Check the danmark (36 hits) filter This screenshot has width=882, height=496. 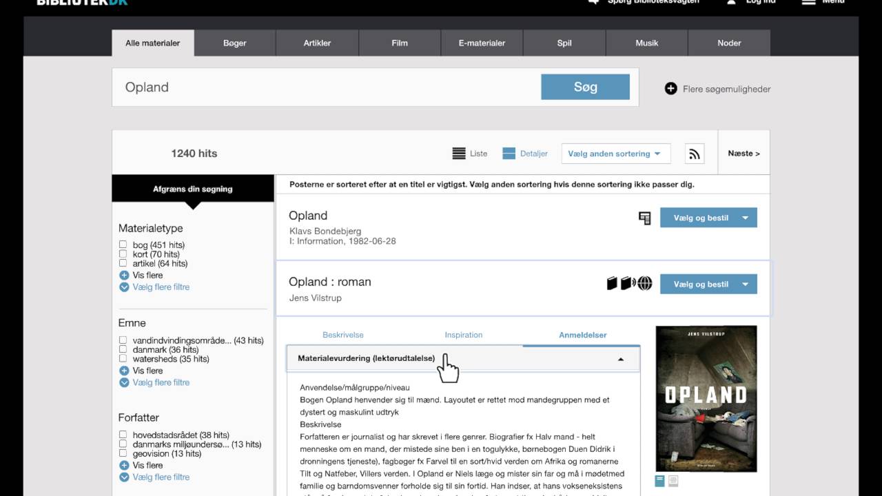click(x=123, y=349)
